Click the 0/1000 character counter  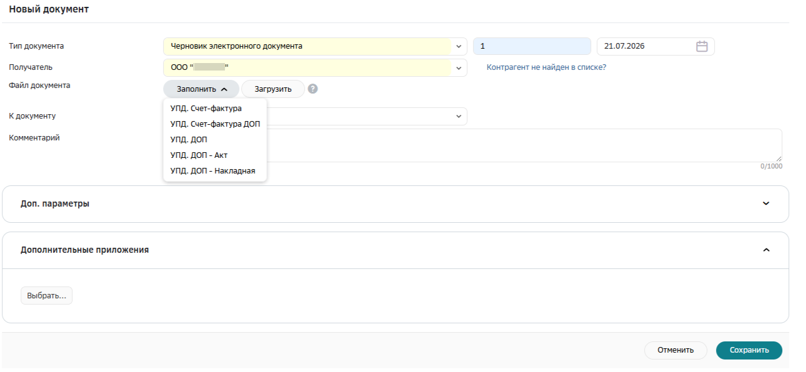771,167
